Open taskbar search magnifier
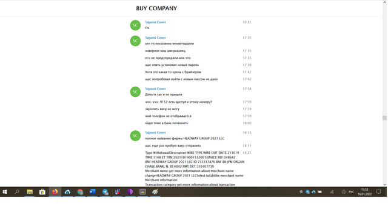Image resolution: width=388 pixels, height=218 pixels. coord(17,192)
